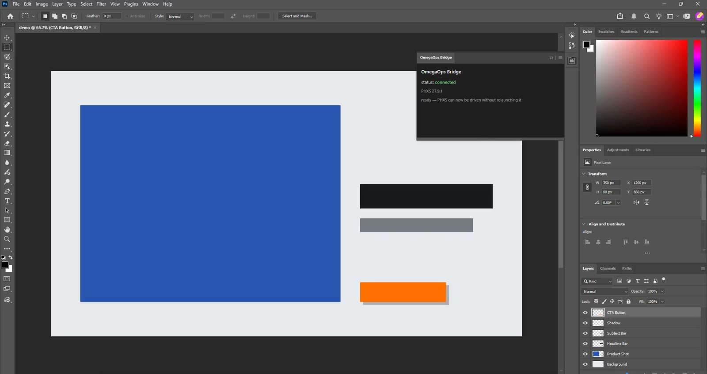
Task: Select the Eyedropper tool
Action: pyautogui.click(x=7, y=95)
